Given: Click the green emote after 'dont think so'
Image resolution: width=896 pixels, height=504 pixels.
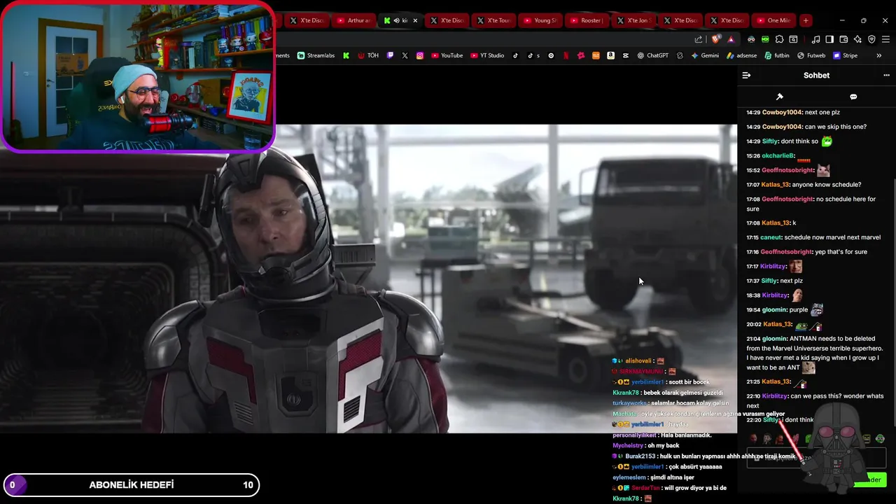Looking at the screenshot, I should click(827, 141).
